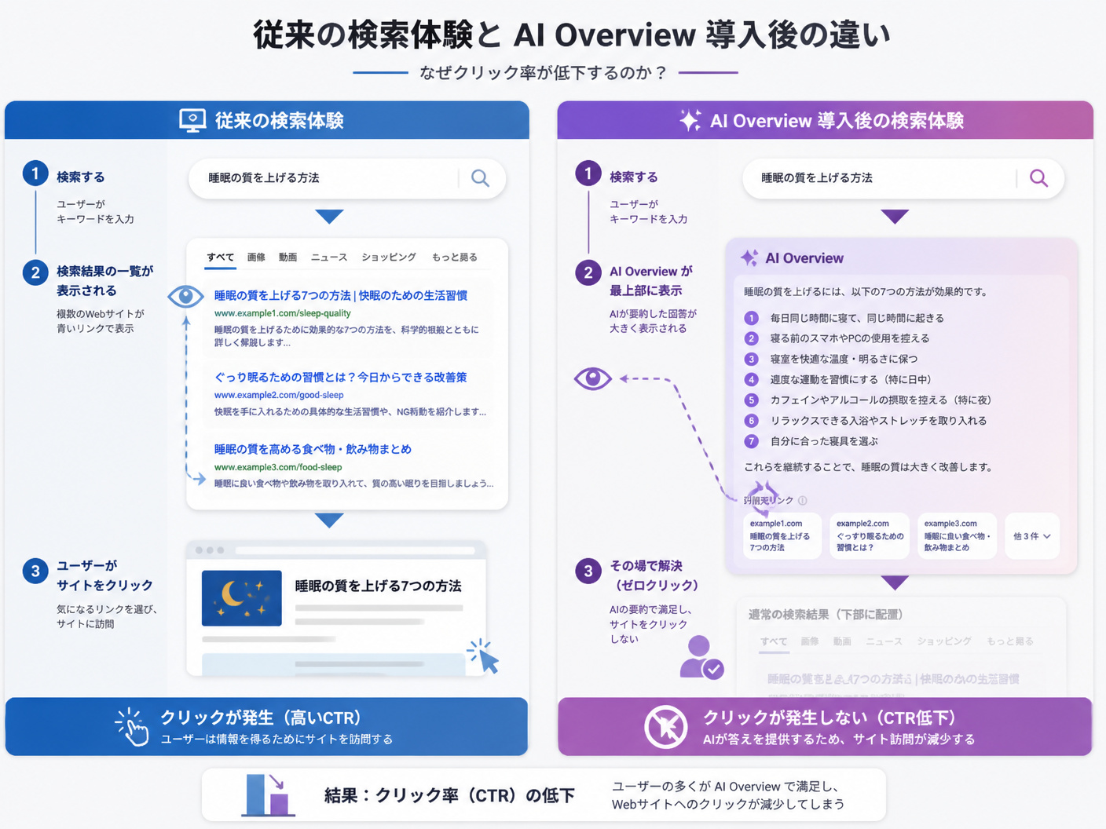Click the blue magnifier search icon
This screenshot has height=829, width=1106.
click(x=480, y=178)
